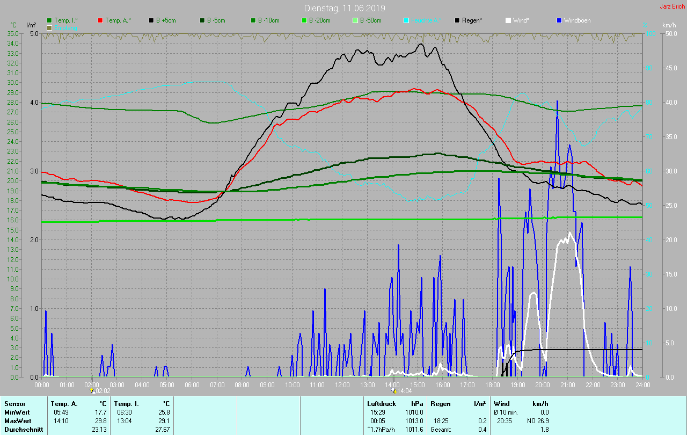Screen dimensions: 687x435
Task: Click the blue Windböen legend square
Action: [559, 20]
